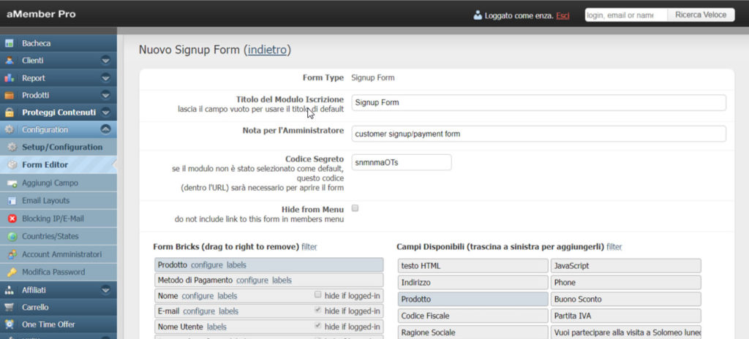Click the Proteggi Contenuti padlock icon
The image size is (749, 339).
coord(10,113)
